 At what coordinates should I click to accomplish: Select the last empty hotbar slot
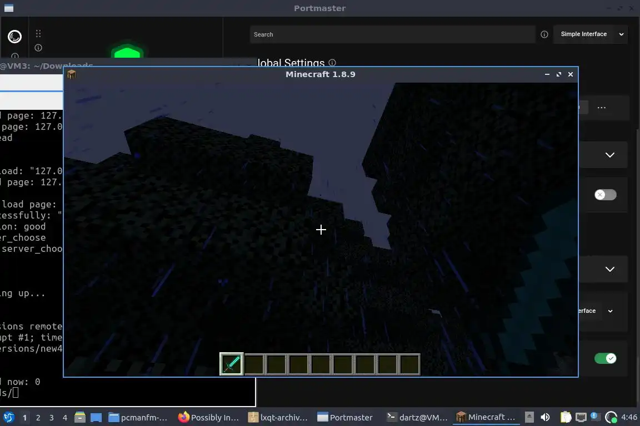(410, 364)
